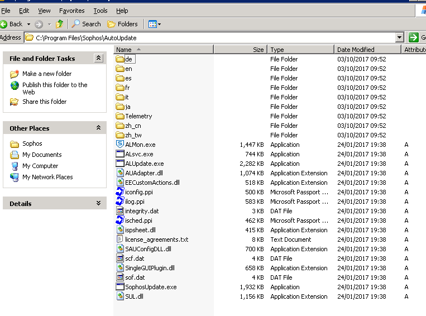The width and height of the screenshot is (426, 316).
Task: Select the it folder icon
Action: tap(119, 97)
